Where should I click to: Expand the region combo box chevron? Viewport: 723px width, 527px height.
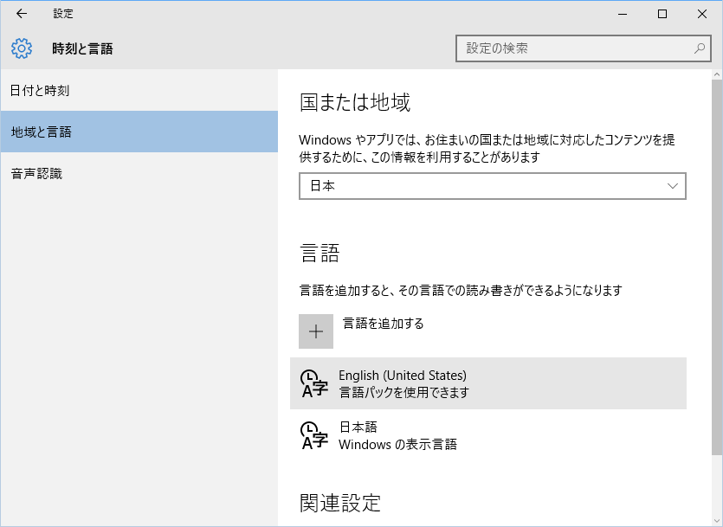pos(674,185)
